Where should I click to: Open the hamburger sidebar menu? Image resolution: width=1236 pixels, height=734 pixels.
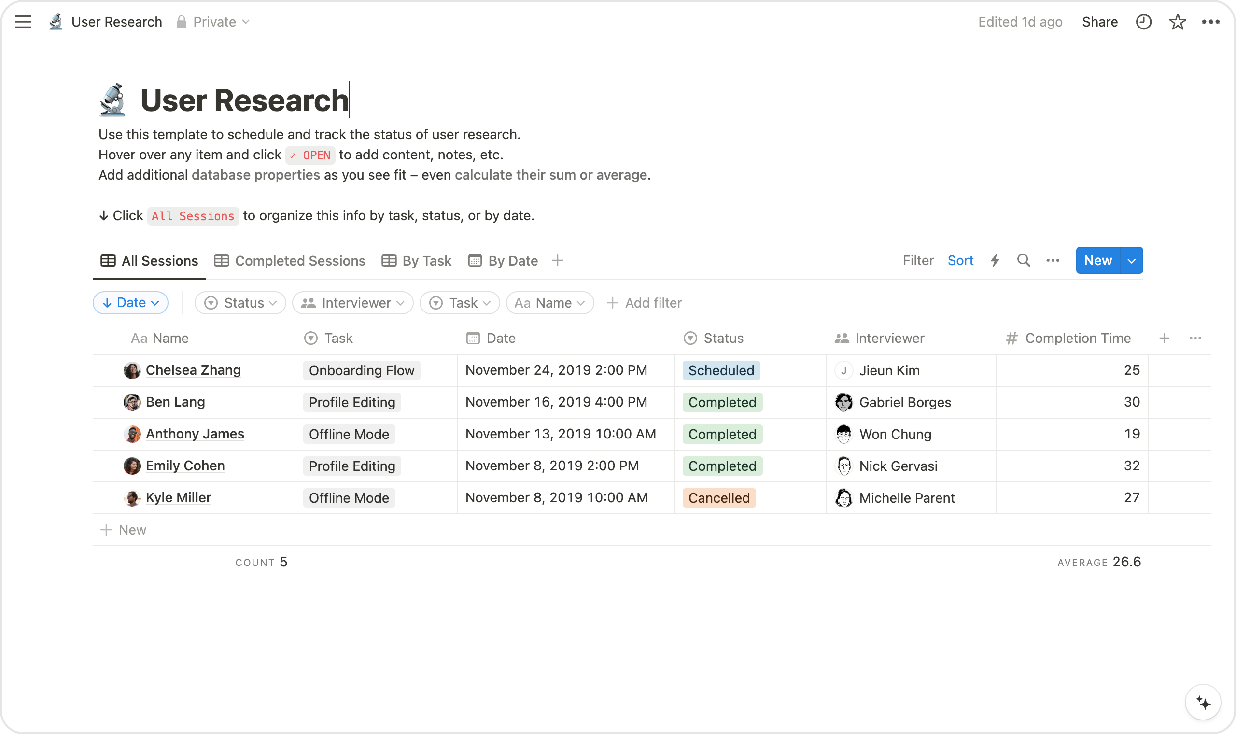(x=23, y=22)
